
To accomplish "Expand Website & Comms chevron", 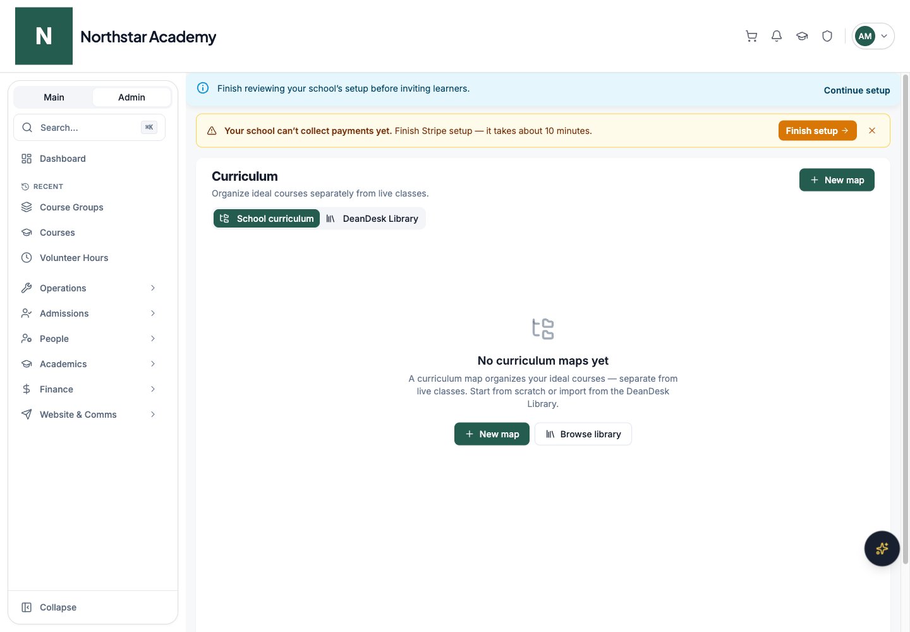I will (153, 415).
